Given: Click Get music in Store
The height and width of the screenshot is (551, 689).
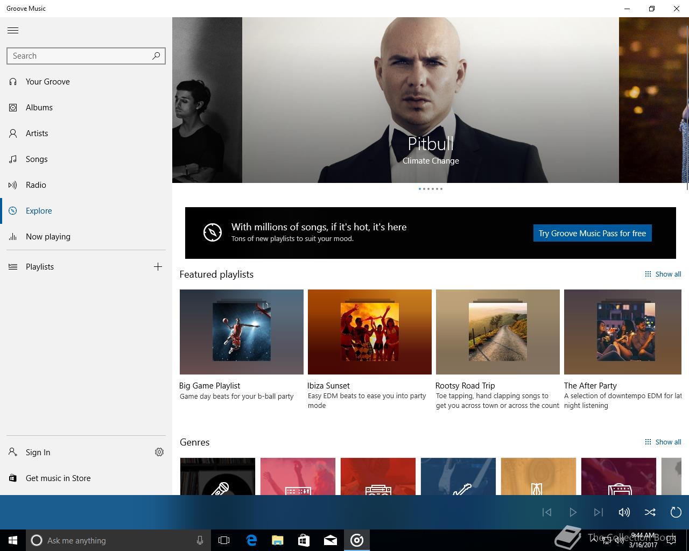Looking at the screenshot, I should click(x=86, y=478).
